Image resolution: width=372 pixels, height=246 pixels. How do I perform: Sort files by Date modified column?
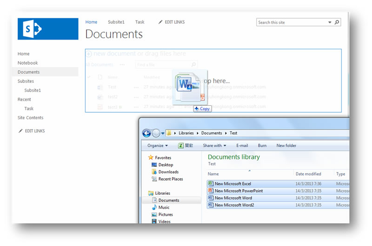[x=308, y=174]
